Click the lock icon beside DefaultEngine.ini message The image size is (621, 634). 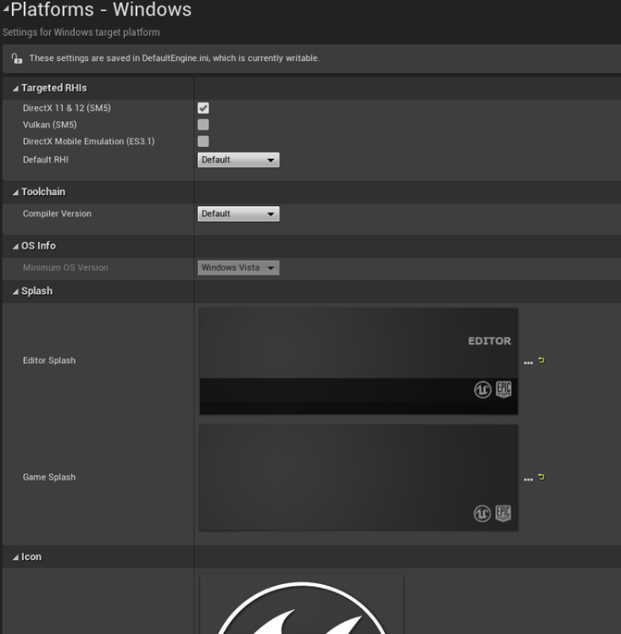[x=17, y=58]
